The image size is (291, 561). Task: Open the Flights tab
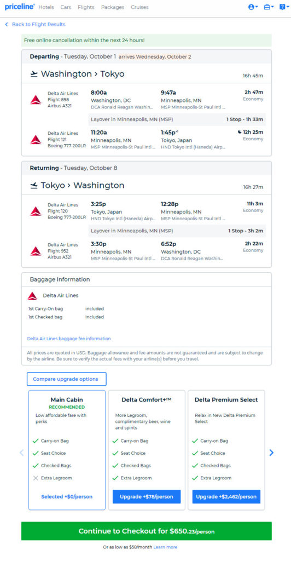[x=86, y=7]
